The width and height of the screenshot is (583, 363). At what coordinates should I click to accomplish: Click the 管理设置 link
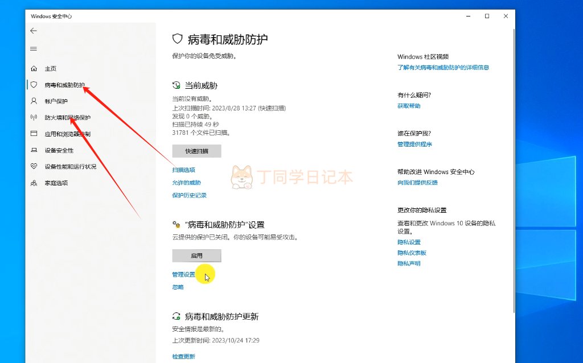pyautogui.click(x=183, y=274)
